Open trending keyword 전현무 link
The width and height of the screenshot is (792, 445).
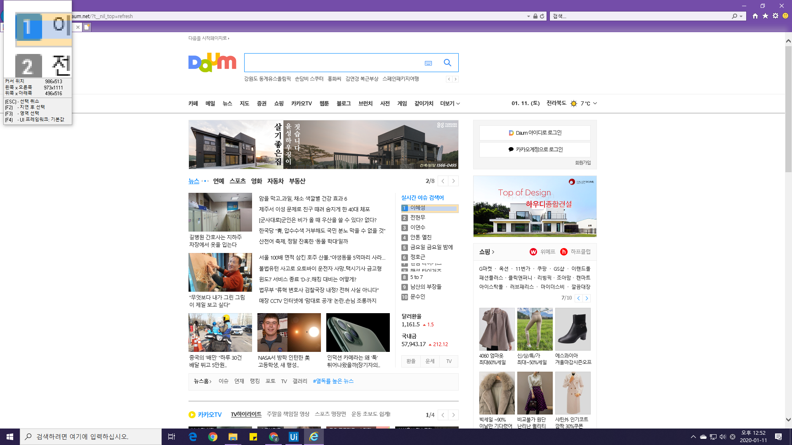(x=417, y=218)
